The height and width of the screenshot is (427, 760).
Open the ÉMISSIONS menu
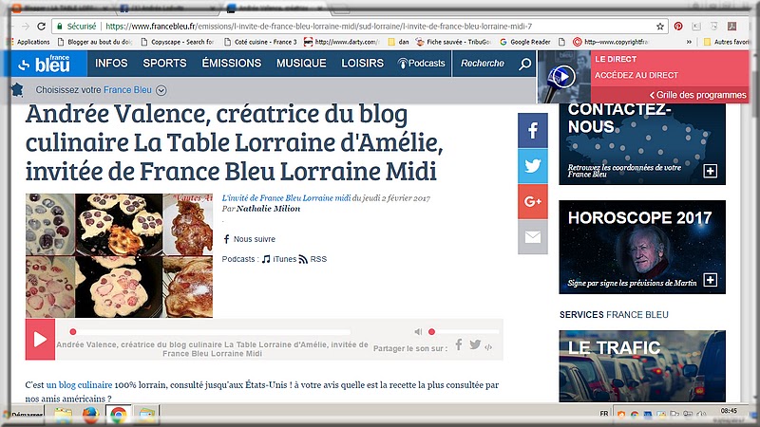pos(232,64)
